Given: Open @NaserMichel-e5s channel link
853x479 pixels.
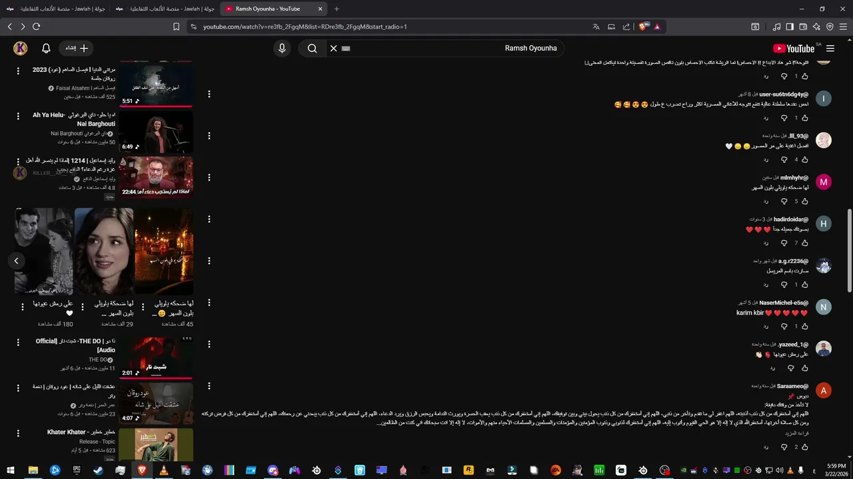Looking at the screenshot, I should pos(783,303).
